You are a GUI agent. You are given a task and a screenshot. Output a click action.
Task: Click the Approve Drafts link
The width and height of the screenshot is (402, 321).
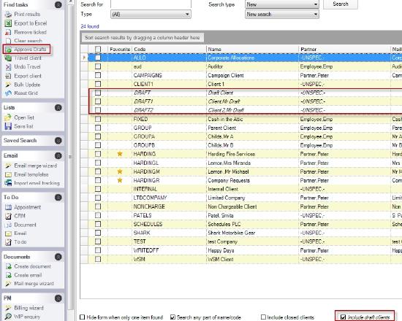click(x=30, y=49)
